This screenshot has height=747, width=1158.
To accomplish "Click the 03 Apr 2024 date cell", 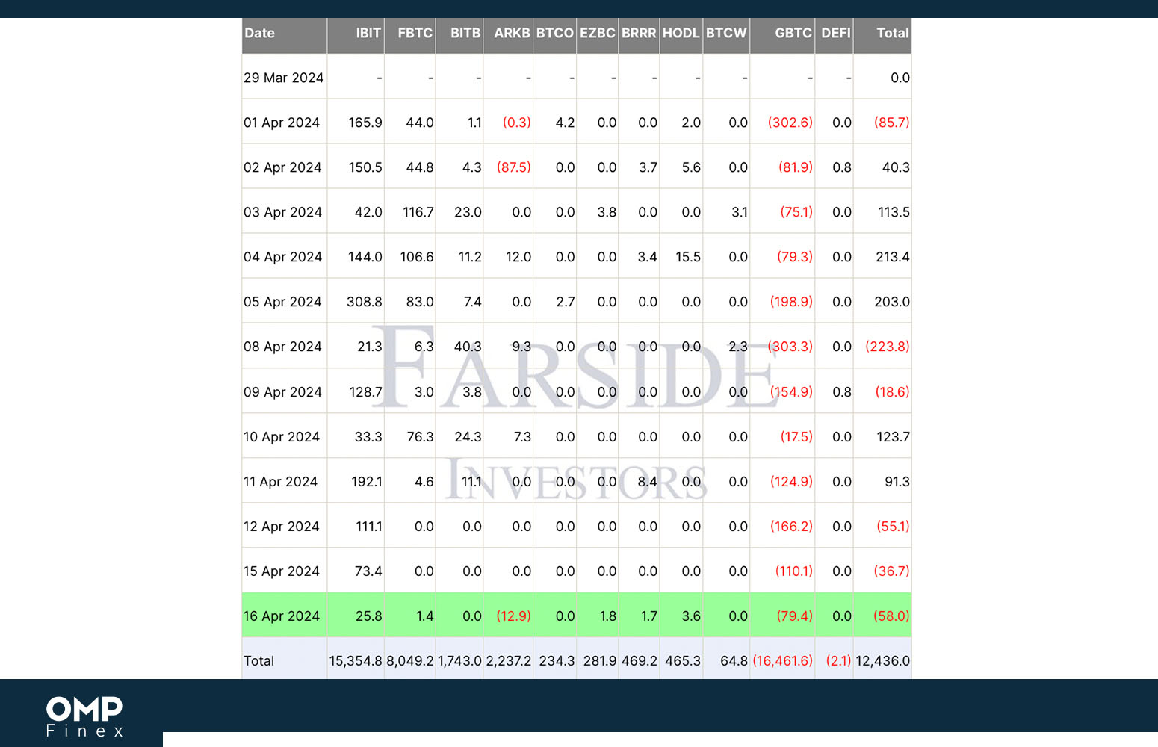I will pyautogui.click(x=282, y=212).
